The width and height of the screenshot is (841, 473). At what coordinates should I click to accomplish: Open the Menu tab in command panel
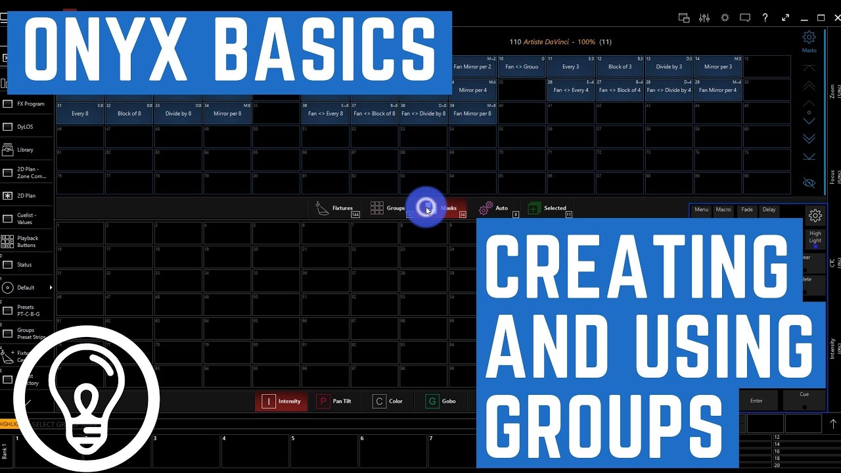point(702,210)
